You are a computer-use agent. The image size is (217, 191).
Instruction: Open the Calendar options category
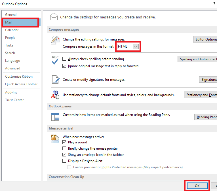[x=21, y=30]
